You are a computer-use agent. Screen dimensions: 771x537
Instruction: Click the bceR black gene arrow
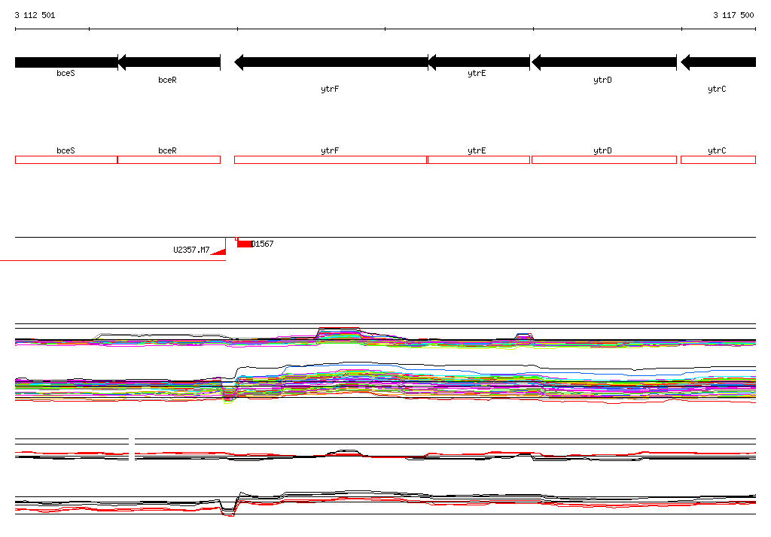tap(169, 62)
